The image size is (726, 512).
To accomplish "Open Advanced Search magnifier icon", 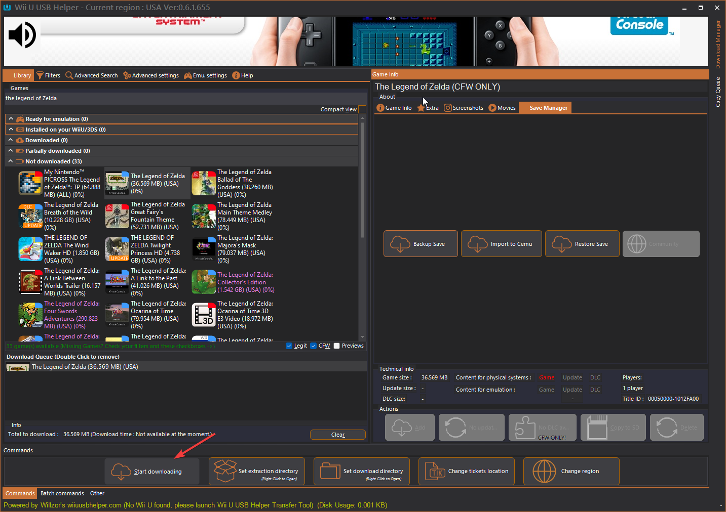I will click(x=69, y=75).
